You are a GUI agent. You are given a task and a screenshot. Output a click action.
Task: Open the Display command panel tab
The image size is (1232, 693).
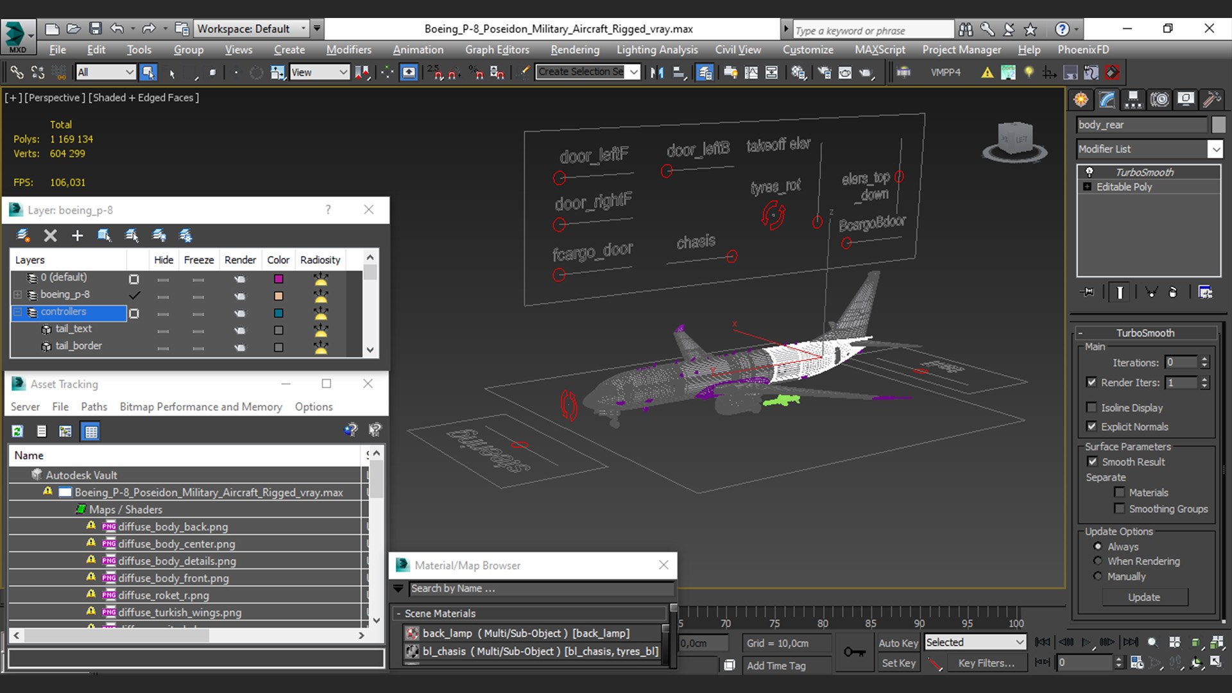tap(1186, 99)
